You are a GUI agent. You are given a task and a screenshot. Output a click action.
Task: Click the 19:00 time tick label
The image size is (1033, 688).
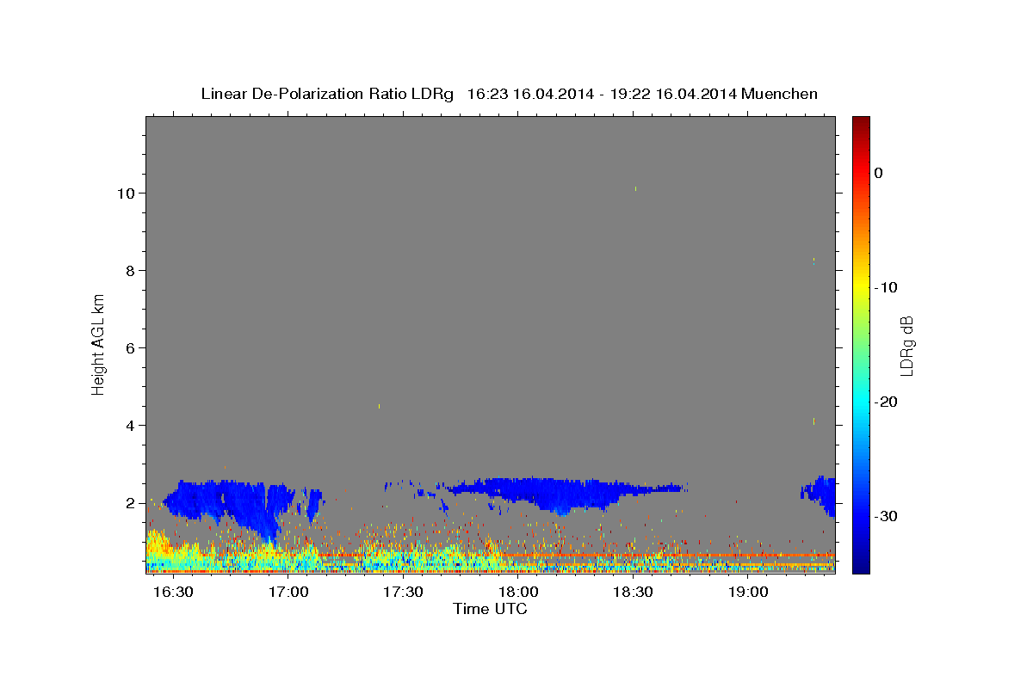point(748,593)
